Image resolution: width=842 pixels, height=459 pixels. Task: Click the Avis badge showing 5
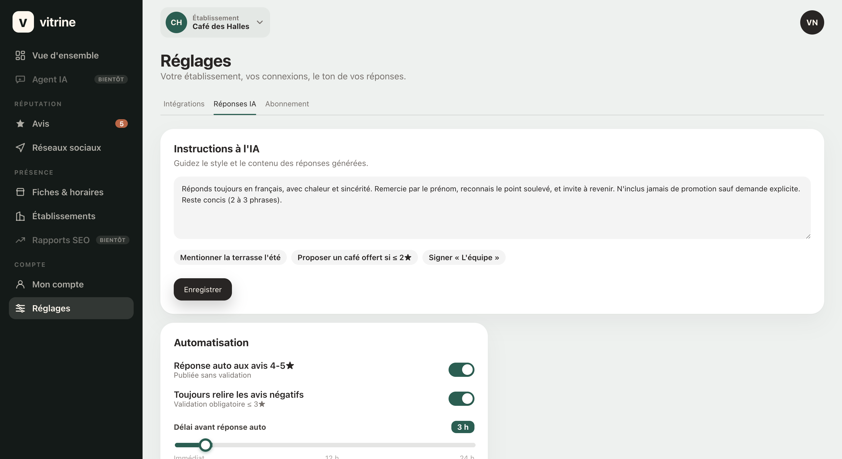(121, 124)
